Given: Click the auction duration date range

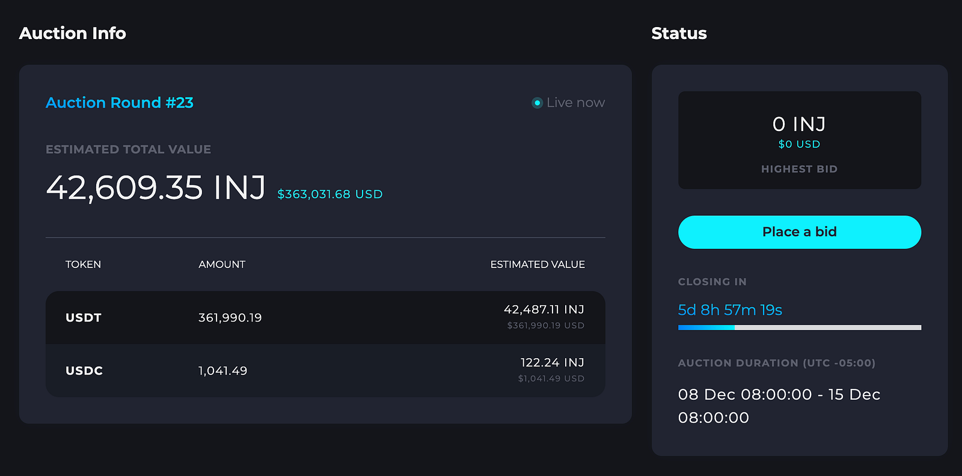Looking at the screenshot, I should [779, 406].
